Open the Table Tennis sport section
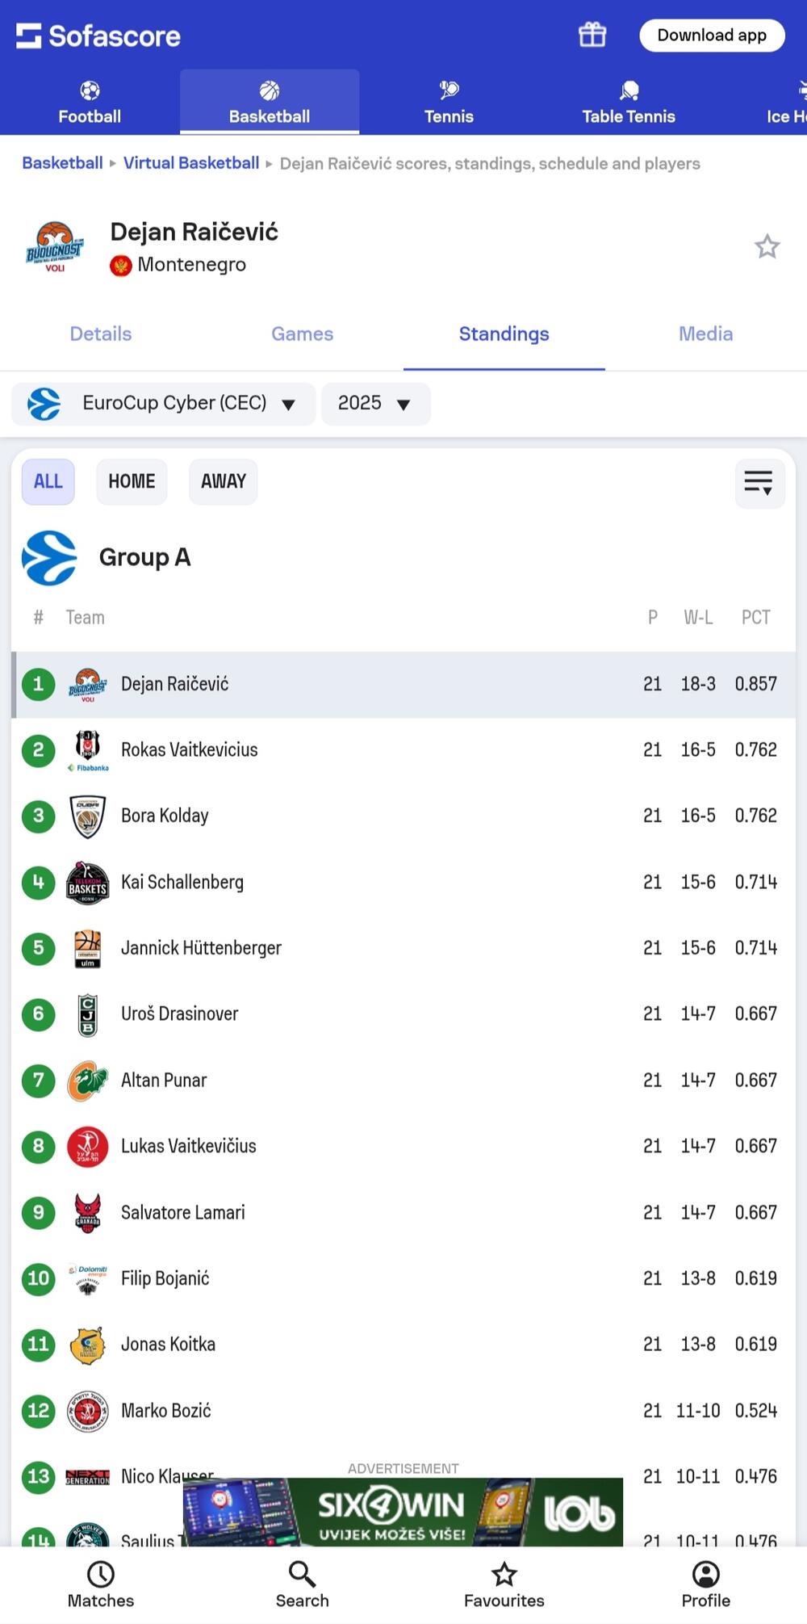The image size is (807, 1624). pyautogui.click(x=629, y=102)
